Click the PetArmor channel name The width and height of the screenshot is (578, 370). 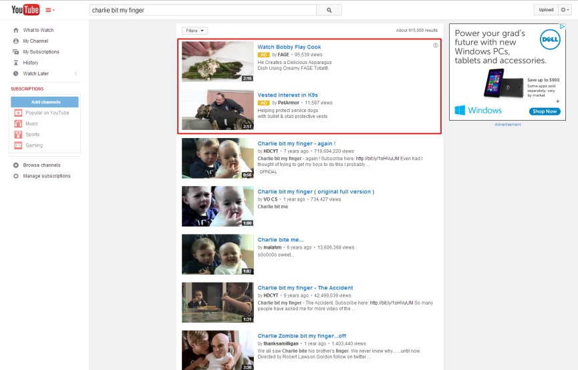point(288,103)
